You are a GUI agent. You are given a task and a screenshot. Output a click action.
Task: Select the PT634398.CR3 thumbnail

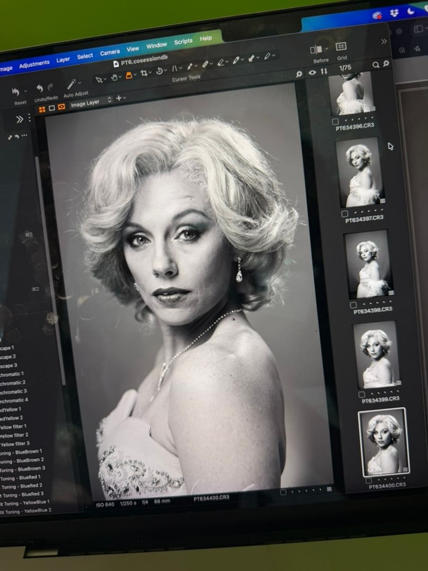pyautogui.click(x=369, y=265)
